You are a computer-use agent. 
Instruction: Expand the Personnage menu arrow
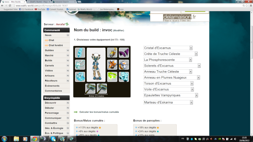(68, 113)
